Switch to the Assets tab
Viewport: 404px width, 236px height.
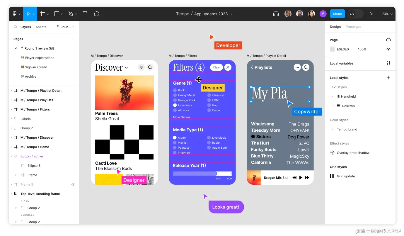click(x=41, y=27)
